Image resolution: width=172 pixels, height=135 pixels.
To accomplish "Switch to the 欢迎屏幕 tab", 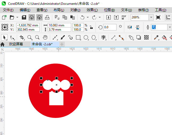I will click(16, 44).
